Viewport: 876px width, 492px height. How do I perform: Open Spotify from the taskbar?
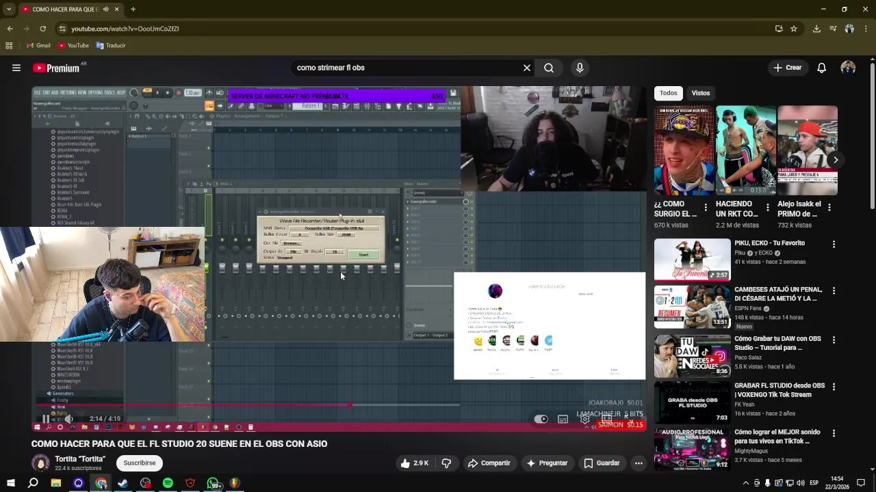pos(168,483)
